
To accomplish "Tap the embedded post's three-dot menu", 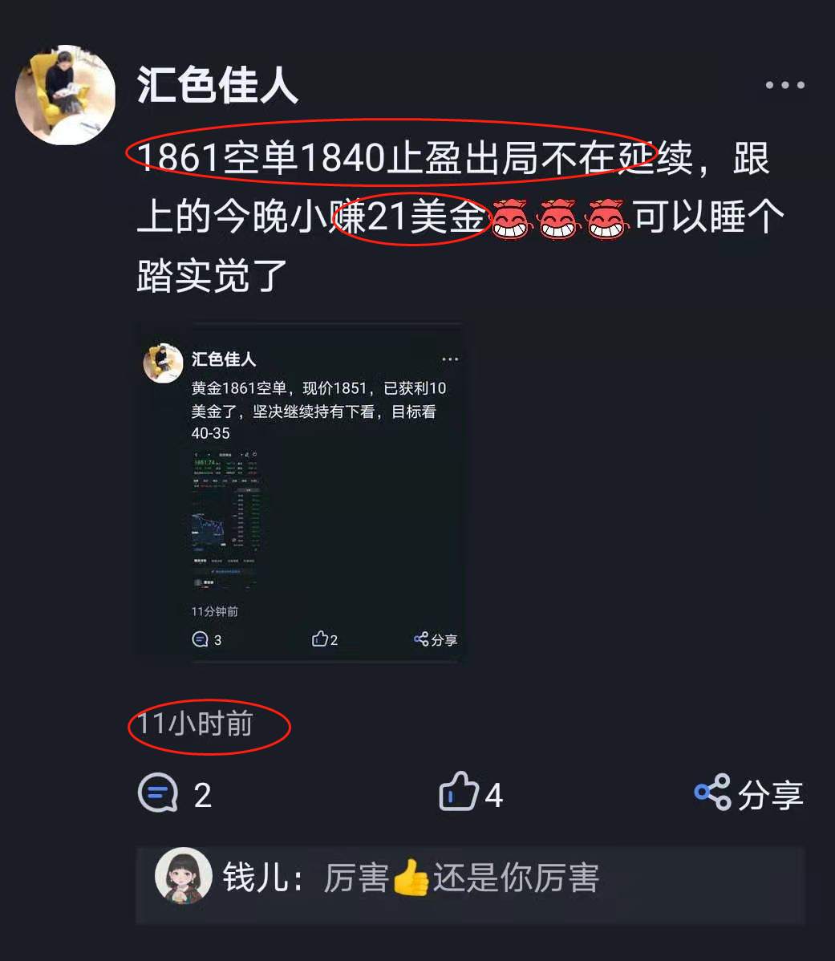I will click(450, 359).
